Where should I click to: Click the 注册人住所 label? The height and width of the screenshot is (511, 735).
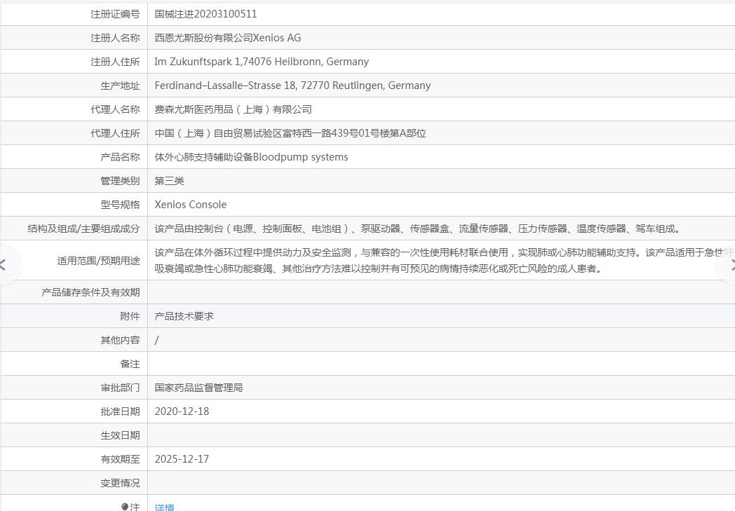click(115, 62)
